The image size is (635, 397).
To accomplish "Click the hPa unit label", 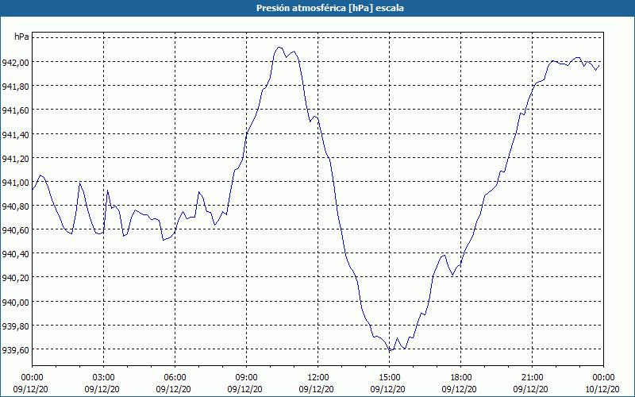I will tap(21, 37).
